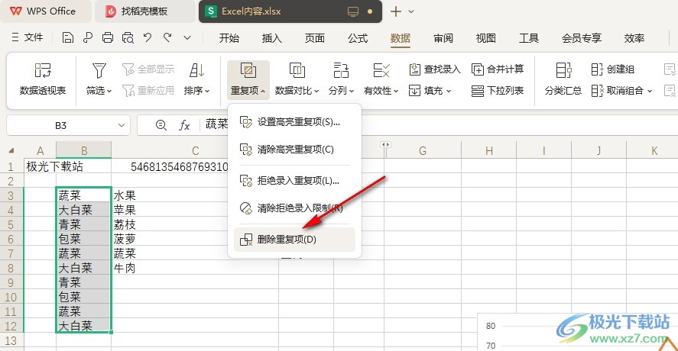Image resolution: width=678 pixels, height=351 pixels.
Task: Click new tab plus button
Action: tap(395, 11)
